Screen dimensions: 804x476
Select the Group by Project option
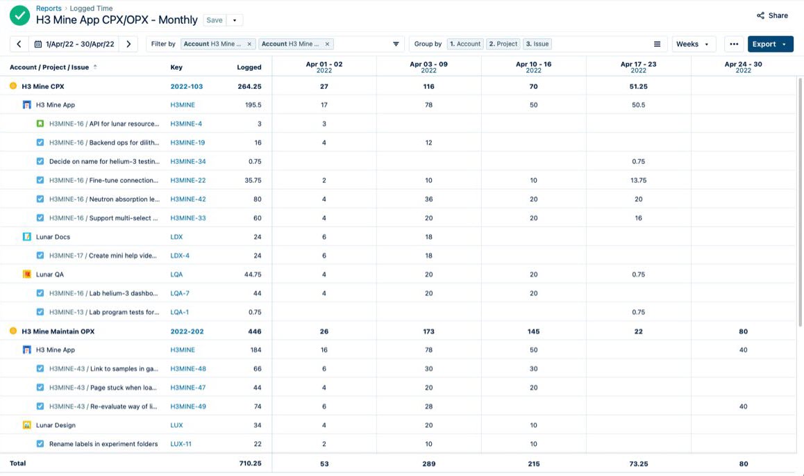(503, 43)
